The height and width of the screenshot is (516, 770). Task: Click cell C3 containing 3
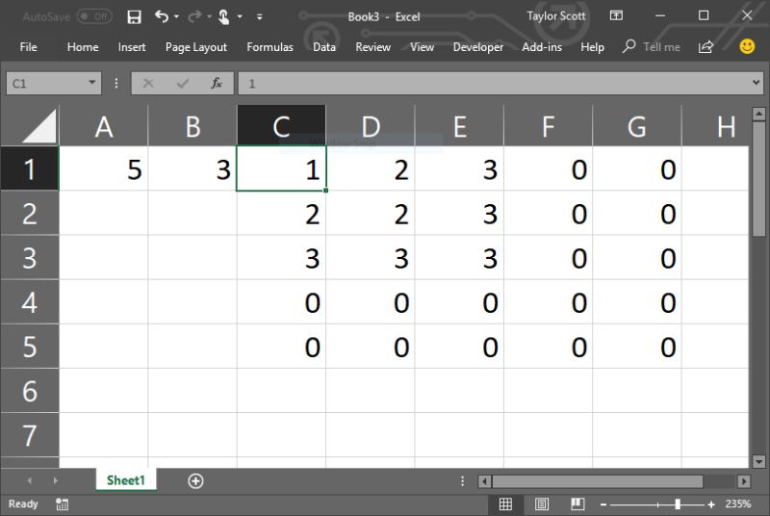click(281, 258)
